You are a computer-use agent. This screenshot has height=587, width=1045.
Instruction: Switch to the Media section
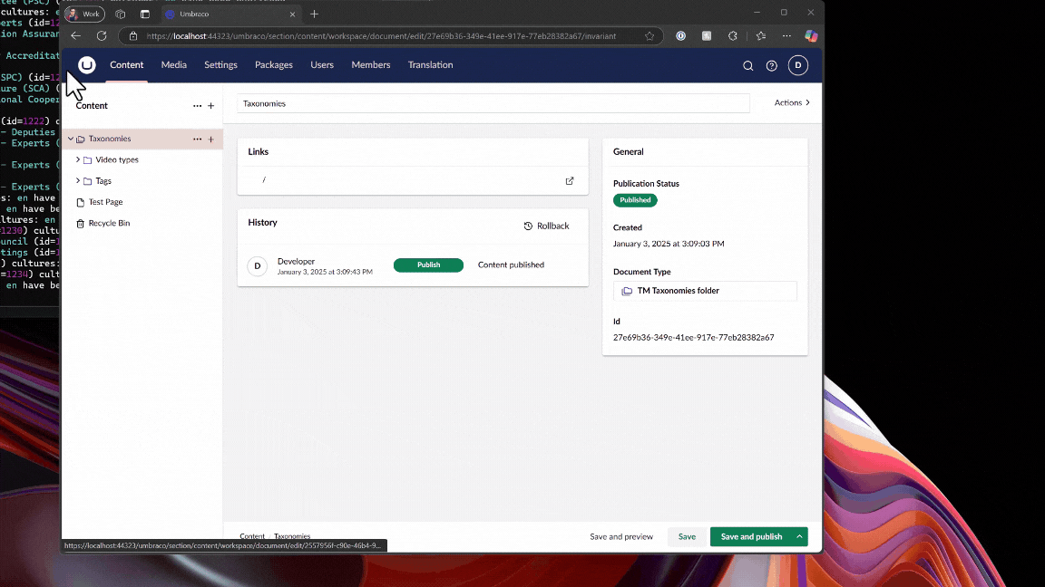pos(173,65)
